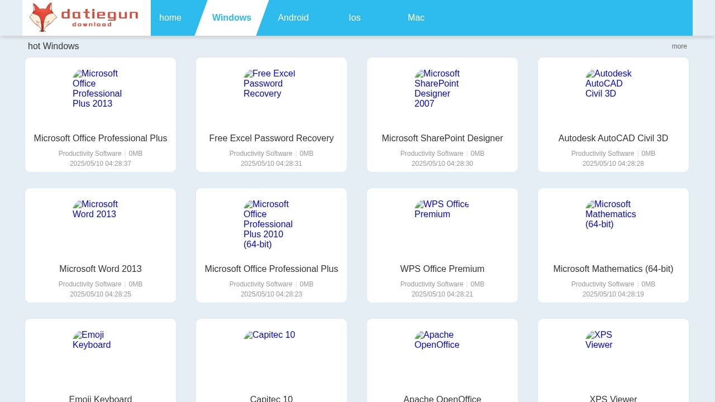Select the Mac navigation tab
Screen dimensions: 715x402
click(416, 17)
